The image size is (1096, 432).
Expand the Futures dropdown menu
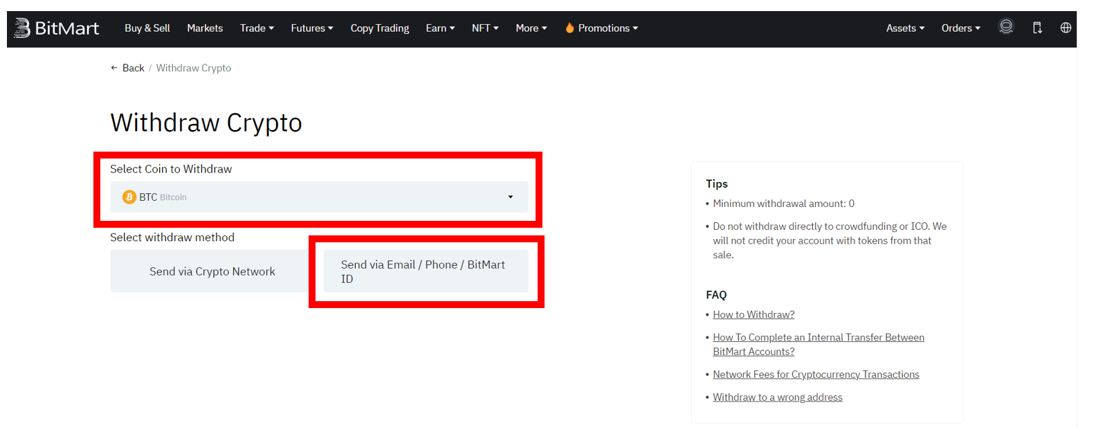312,28
